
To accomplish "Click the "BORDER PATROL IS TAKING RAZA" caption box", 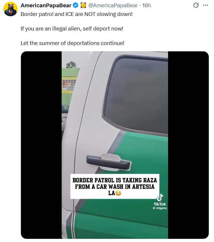I will coord(115,186).
